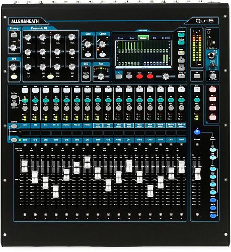Open the RTA tab on touchscreen
The width and height of the screenshot is (231, 252).
pos(155,38)
